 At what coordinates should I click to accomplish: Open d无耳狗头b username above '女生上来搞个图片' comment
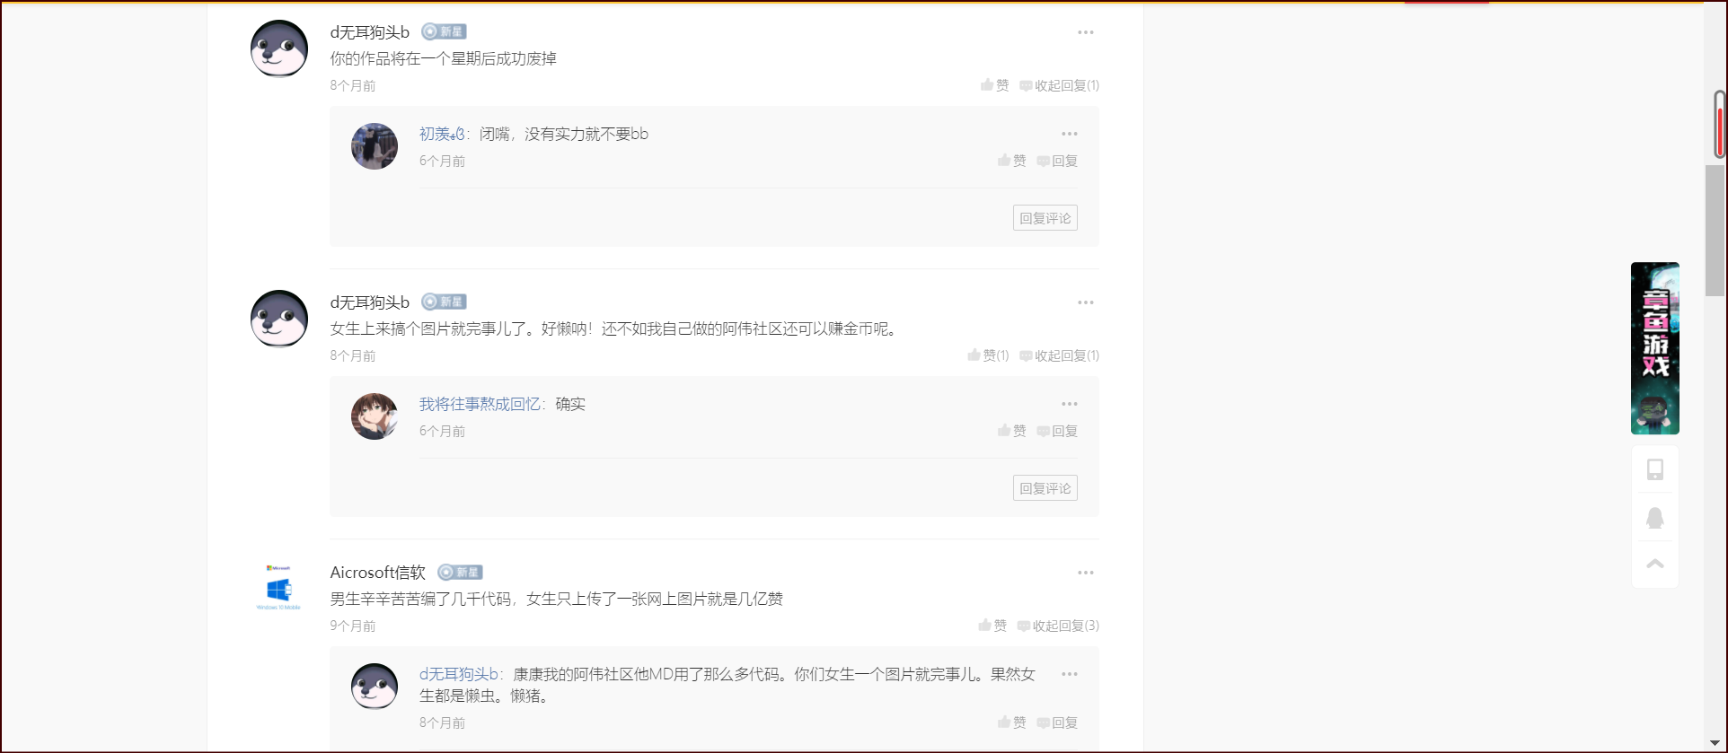pyautogui.click(x=369, y=302)
